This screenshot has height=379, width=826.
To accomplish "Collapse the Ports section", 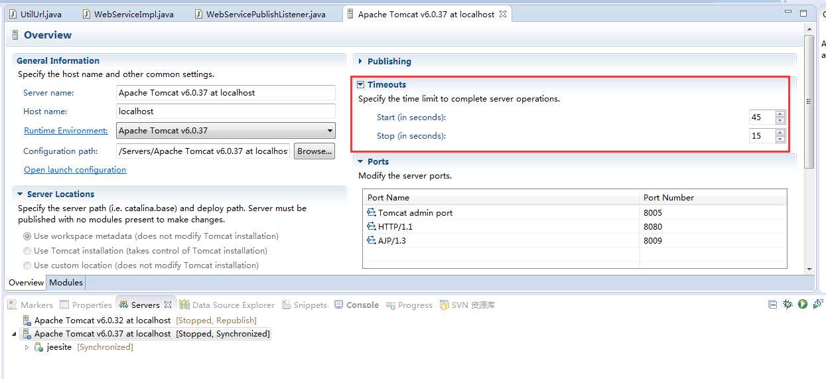I will (x=360, y=161).
